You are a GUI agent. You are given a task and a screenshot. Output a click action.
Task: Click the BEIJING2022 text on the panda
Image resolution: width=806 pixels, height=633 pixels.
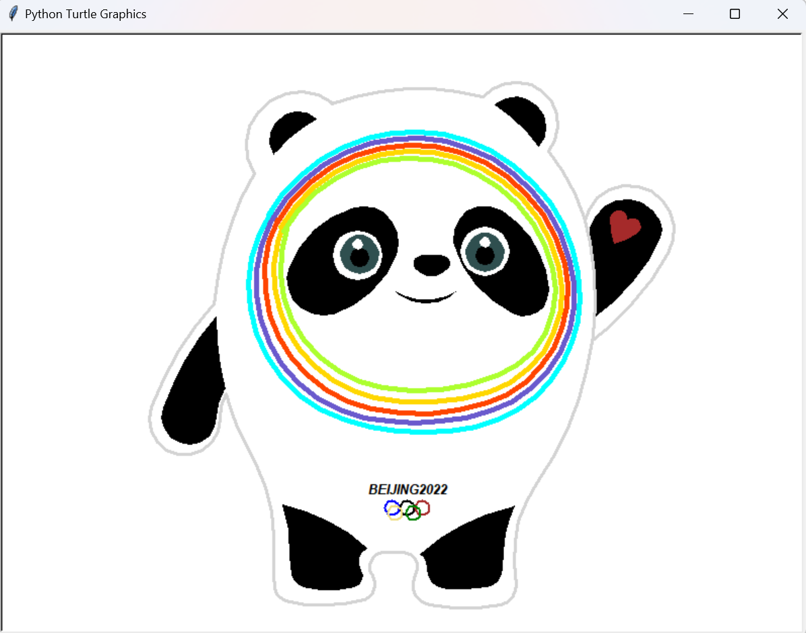tap(408, 489)
